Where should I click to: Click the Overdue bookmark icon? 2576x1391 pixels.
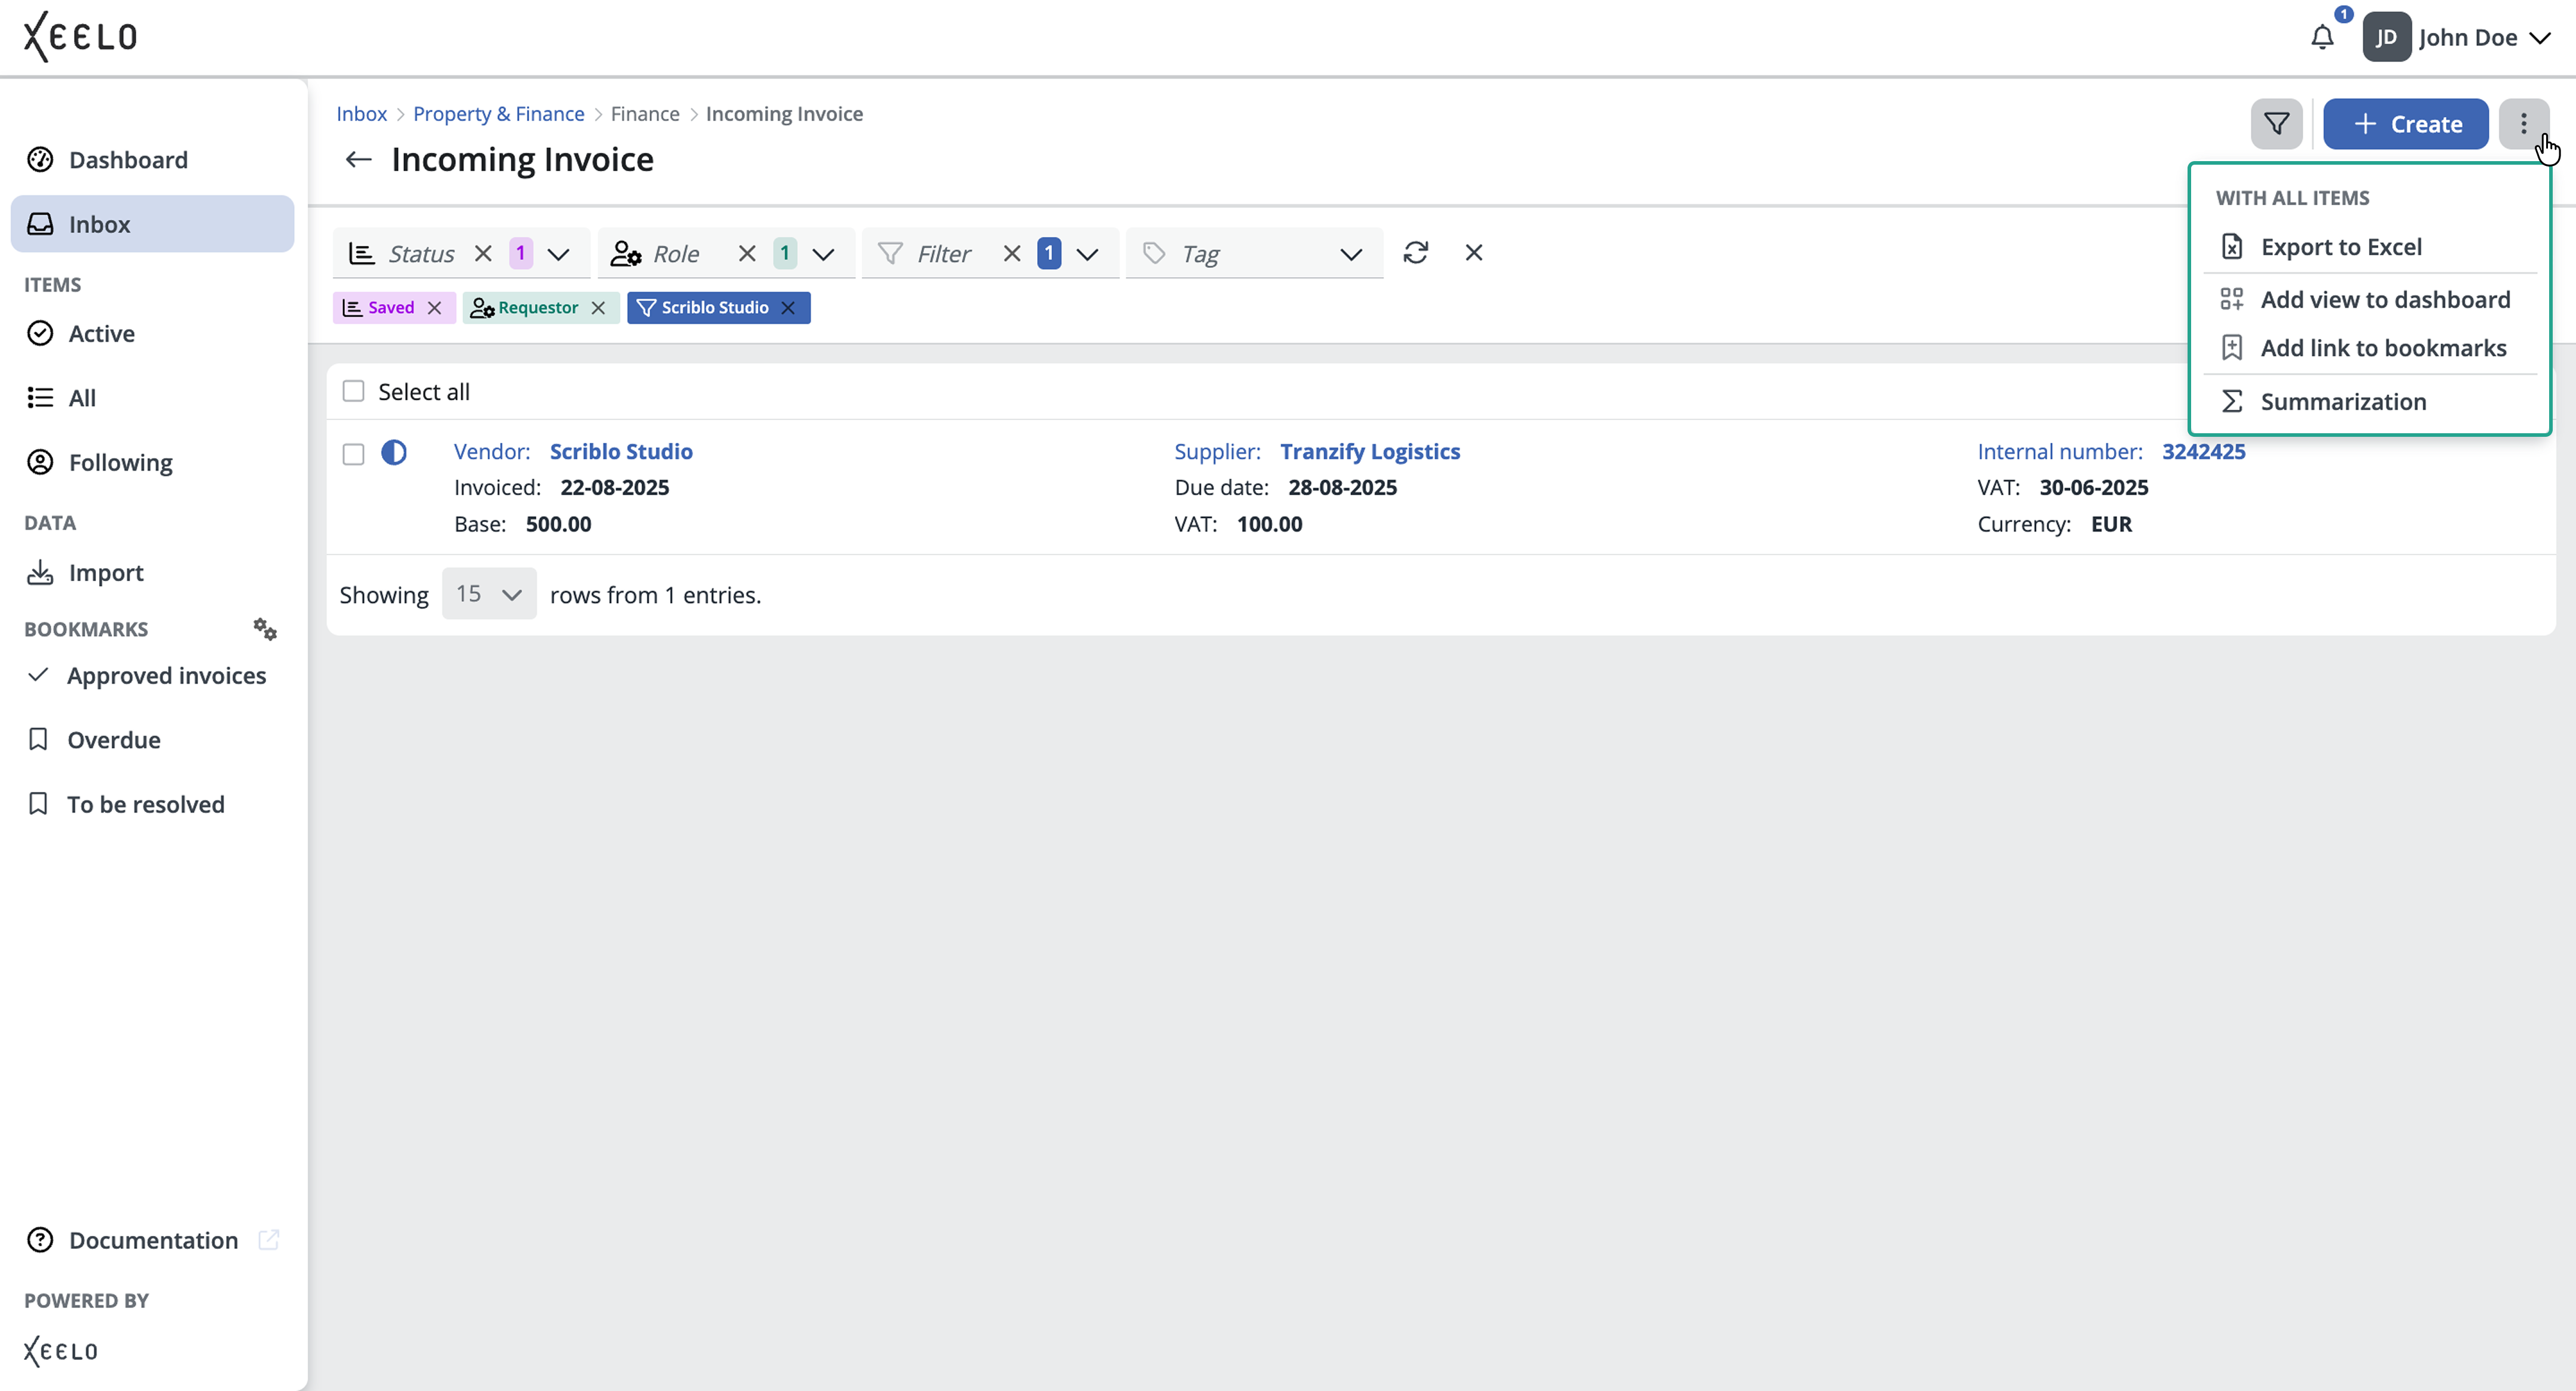(x=38, y=739)
